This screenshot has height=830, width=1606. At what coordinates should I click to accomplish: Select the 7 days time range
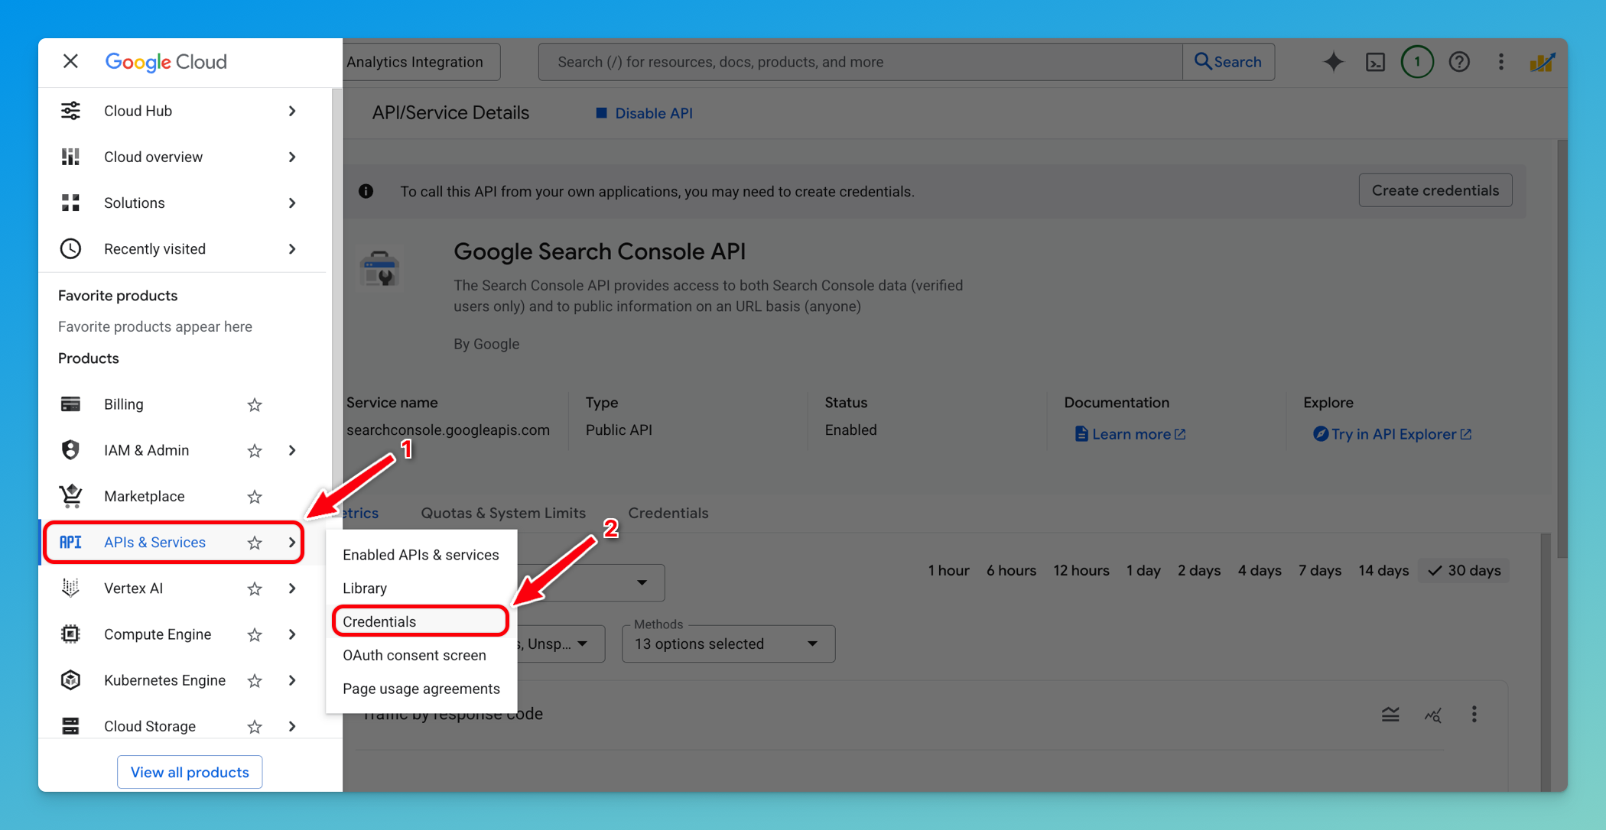coord(1319,570)
